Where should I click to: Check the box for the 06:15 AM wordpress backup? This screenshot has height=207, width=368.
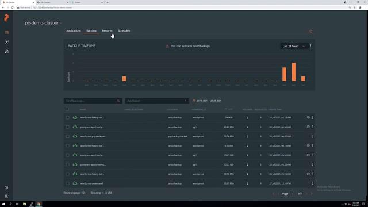[x=68, y=145]
